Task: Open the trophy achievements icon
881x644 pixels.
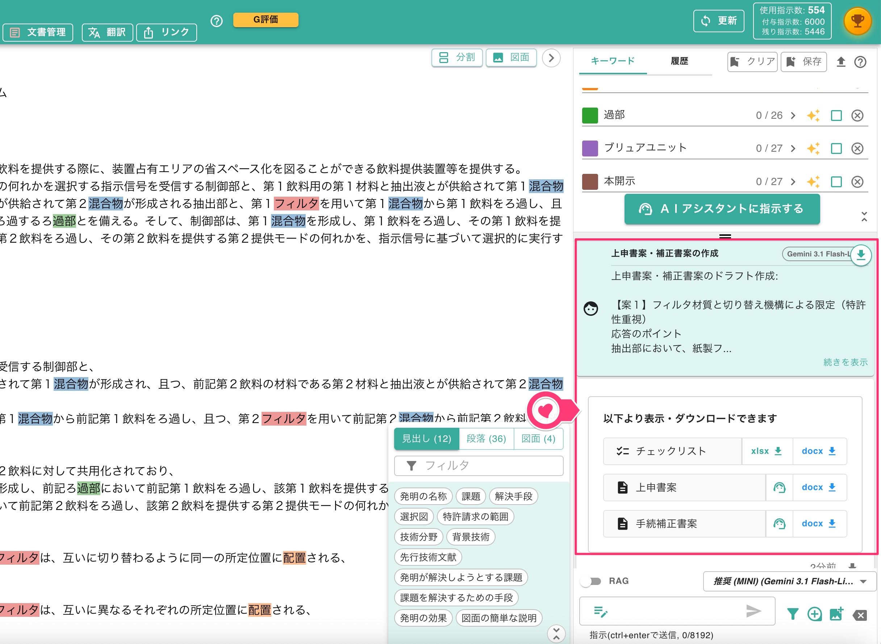Action: pos(857,21)
